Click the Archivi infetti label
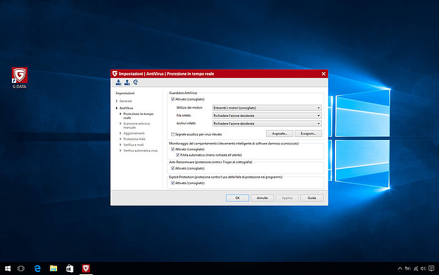The width and height of the screenshot is (439, 275). pos(186,123)
